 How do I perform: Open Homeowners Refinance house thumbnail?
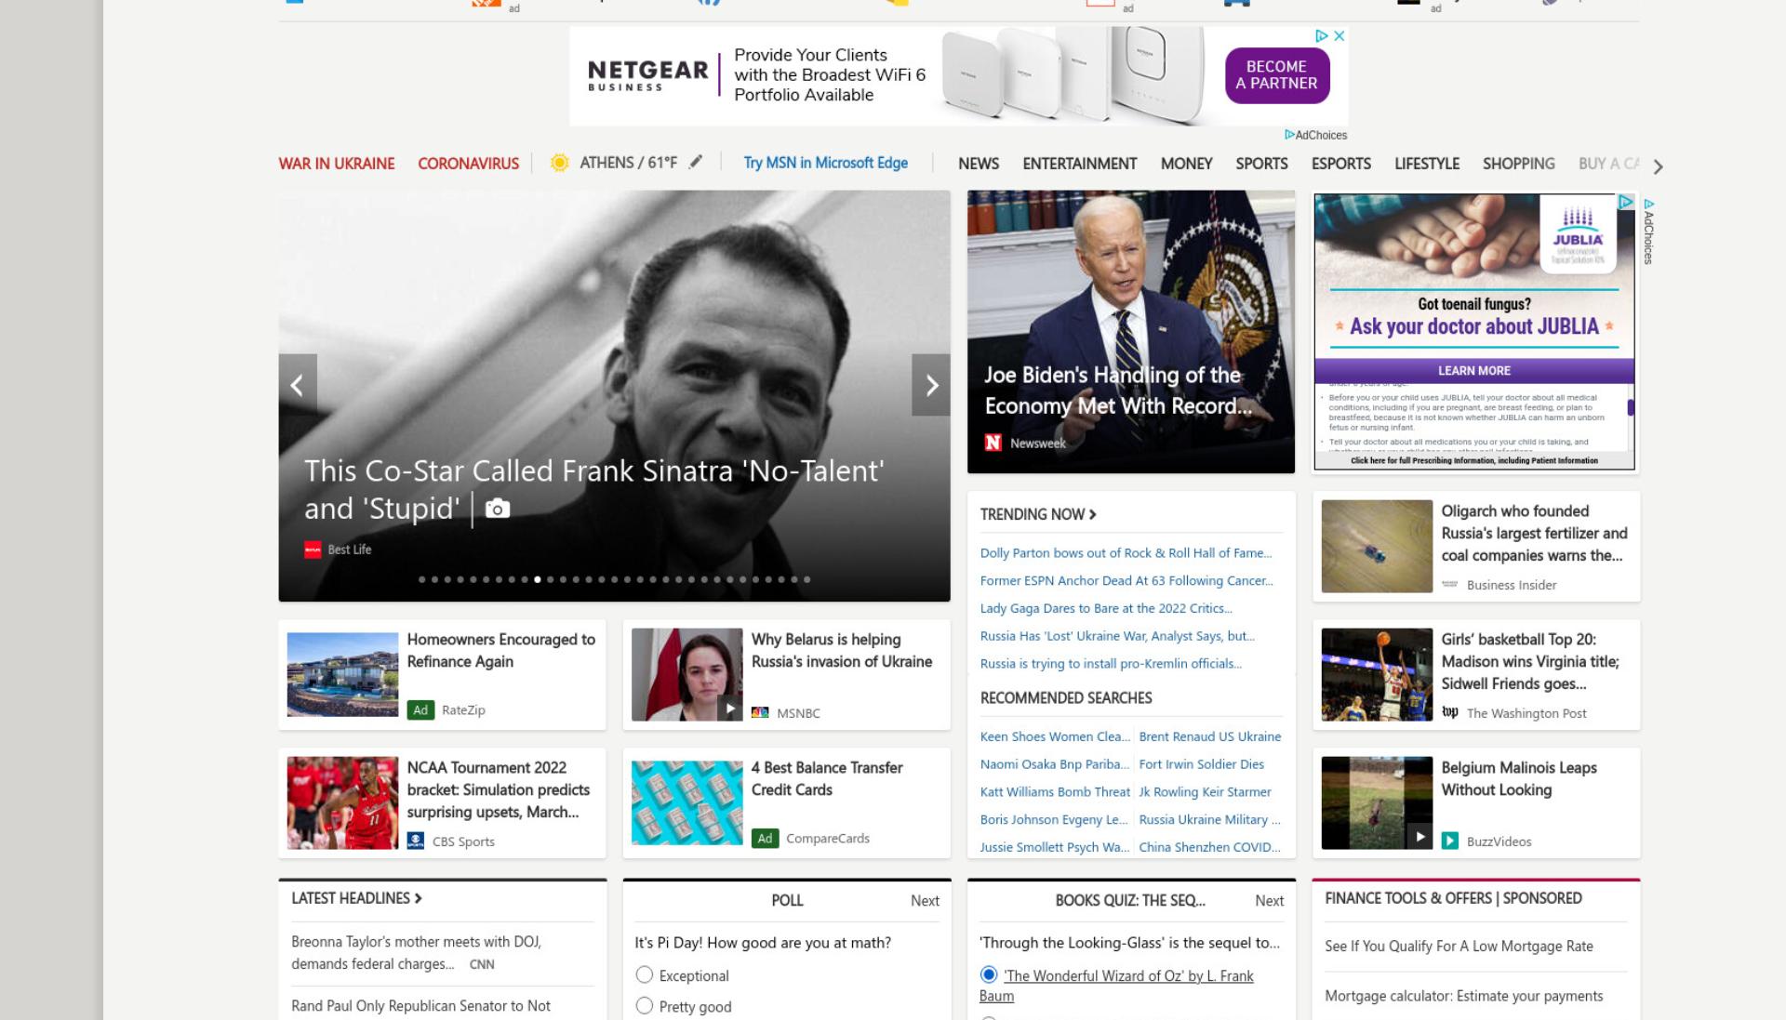tap(342, 675)
